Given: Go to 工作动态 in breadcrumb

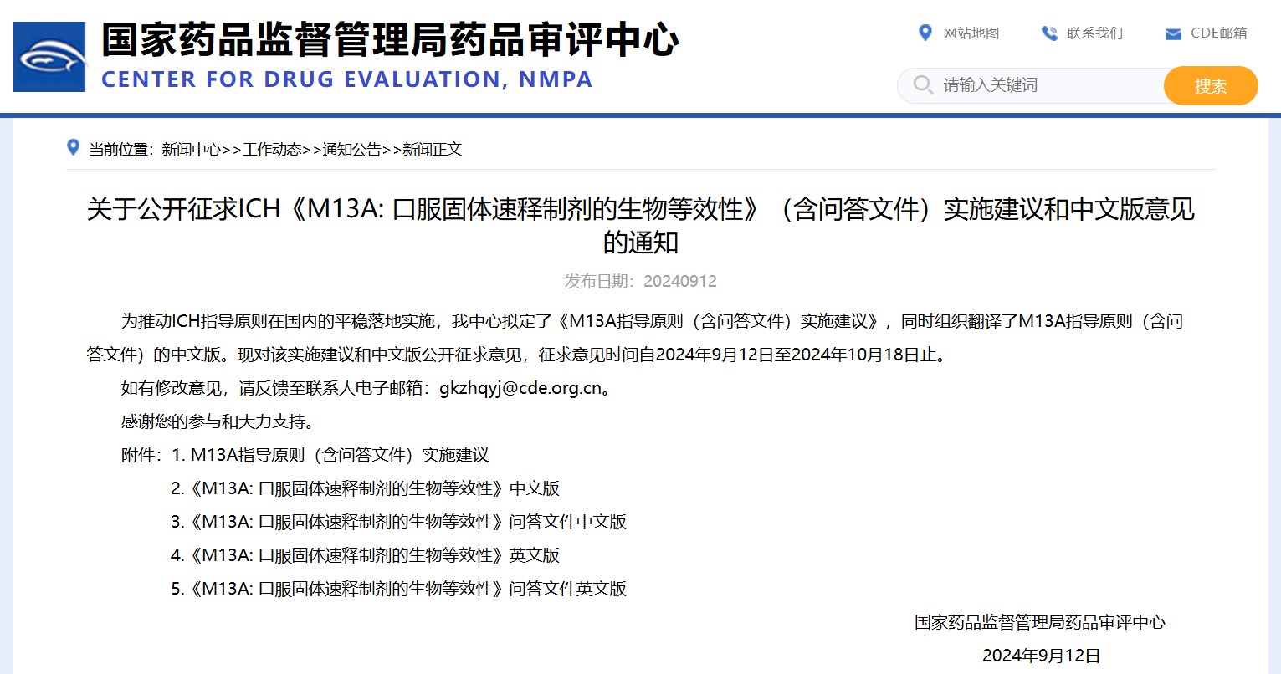Looking at the screenshot, I should (272, 149).
